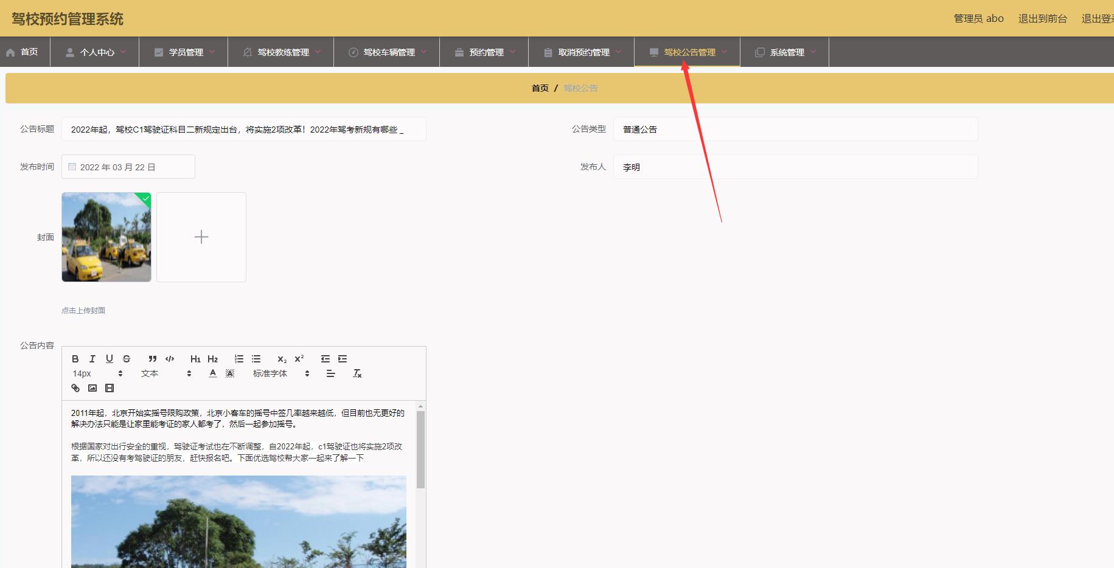Click the 驾校预约管理系统 title

[68, 19]
